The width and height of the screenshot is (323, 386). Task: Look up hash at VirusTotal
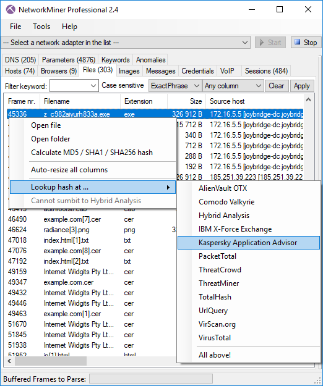249,338
